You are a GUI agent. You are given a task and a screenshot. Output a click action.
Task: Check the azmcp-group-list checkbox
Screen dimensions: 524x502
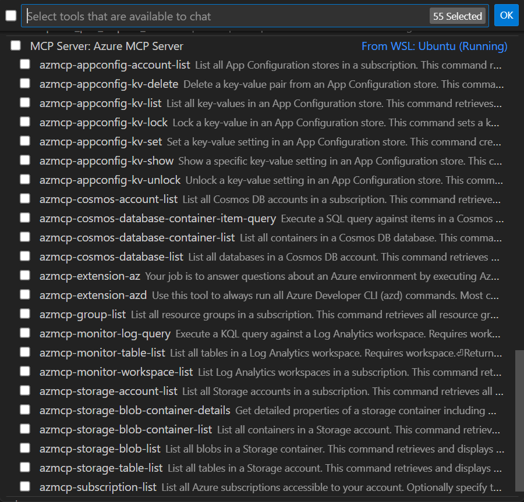point(25,314)
